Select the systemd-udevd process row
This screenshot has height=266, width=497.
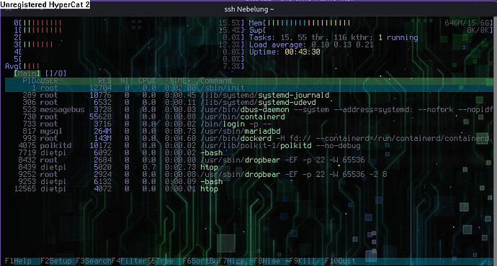tap(249, 103)
